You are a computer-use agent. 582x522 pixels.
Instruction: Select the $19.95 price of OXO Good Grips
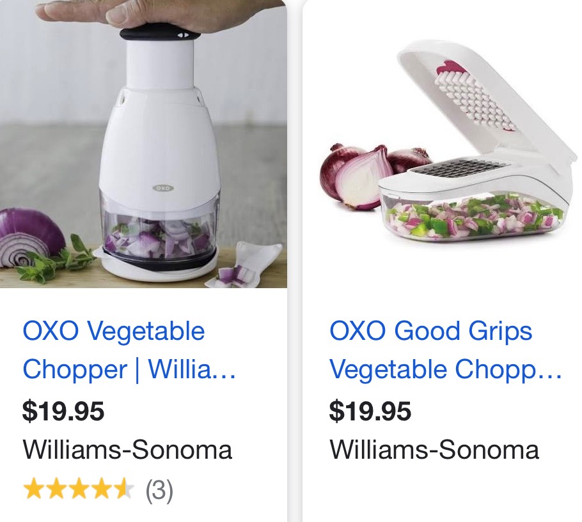pos(370,411)
